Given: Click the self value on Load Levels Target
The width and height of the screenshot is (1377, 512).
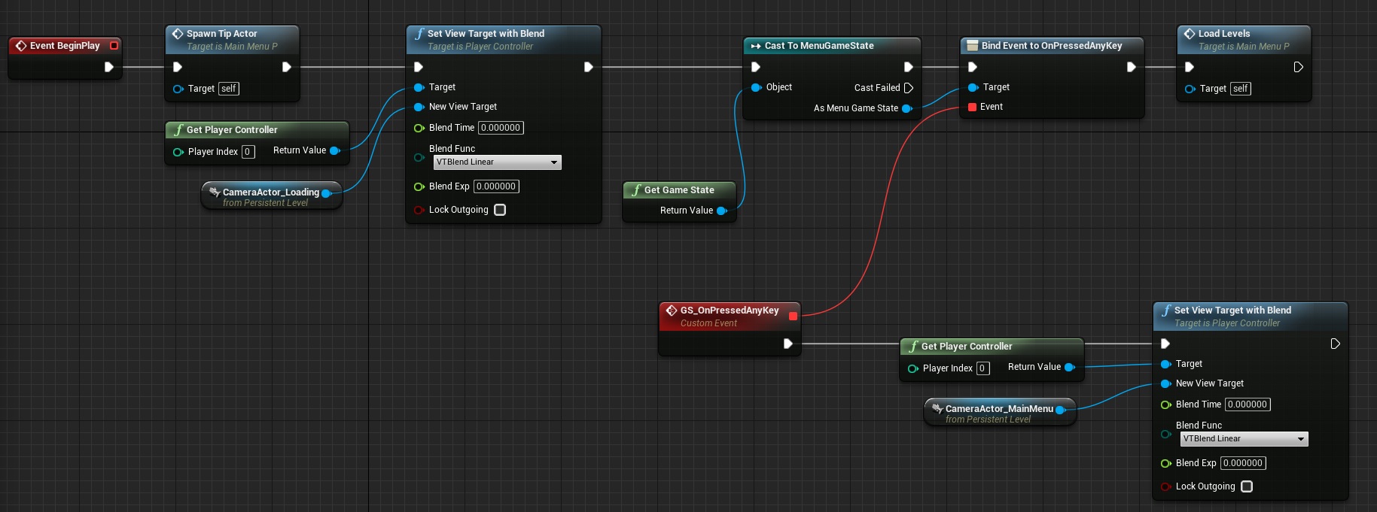Looking at the screenshot, I should [1241, 89].
